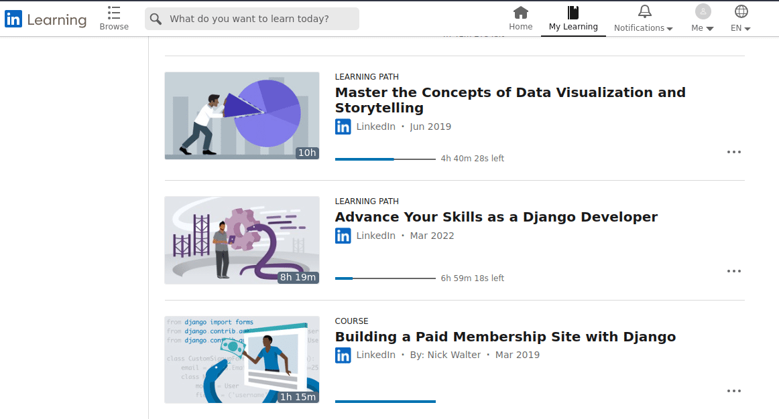The width and height of the screenshot is (779, 419).
Task: Click the Django Developer path thumbnail
Action: tap(241, 240)
